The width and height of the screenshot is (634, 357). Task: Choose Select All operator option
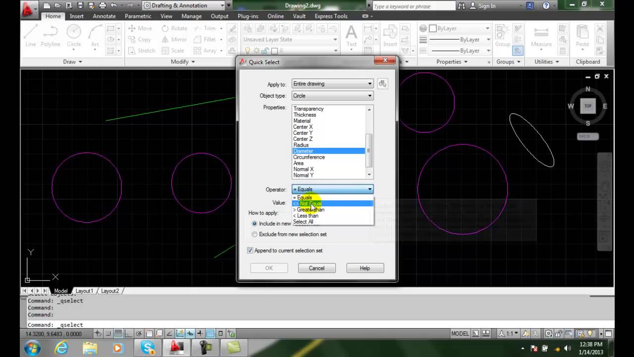click(x=332, y=222)
